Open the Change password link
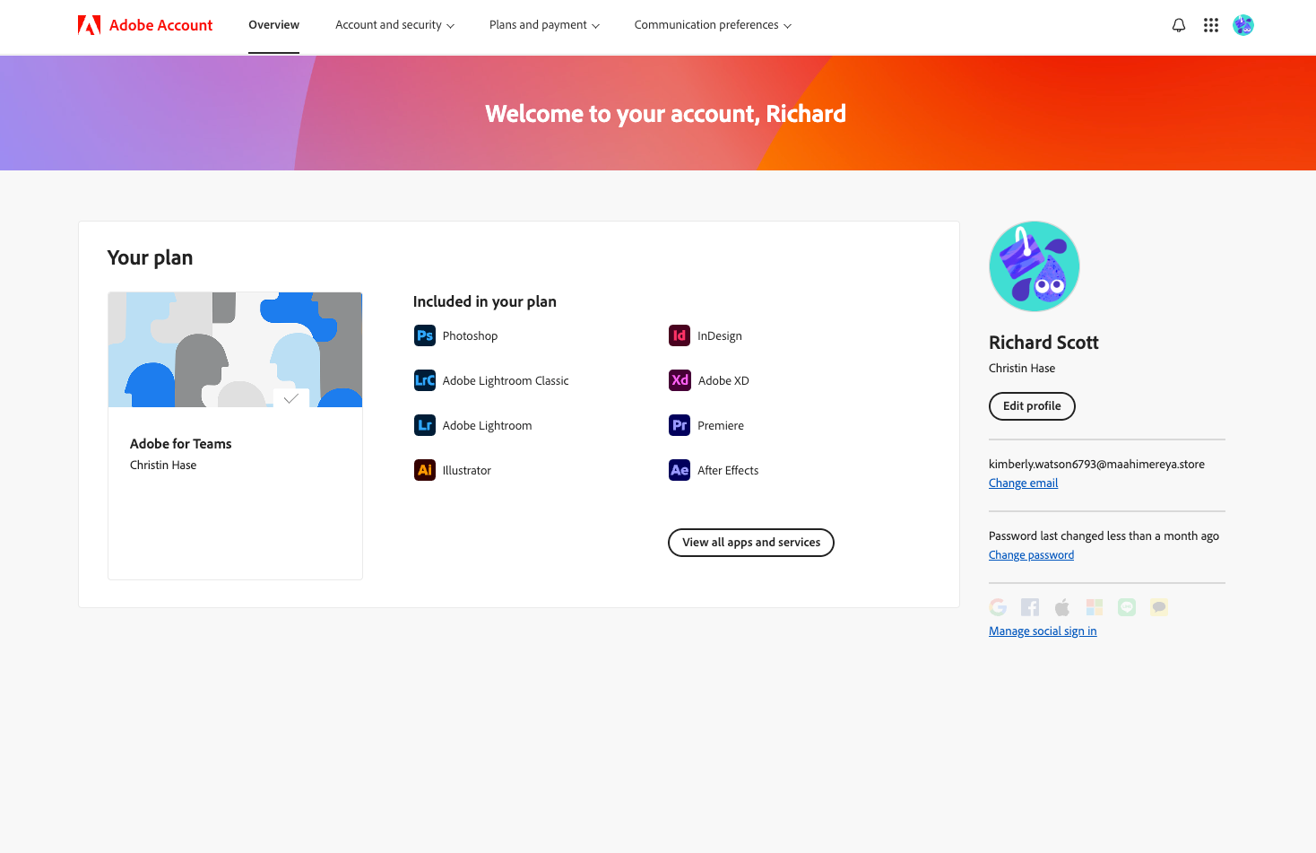This screenshot has width=1316, height=853. (x=1031, y=555)
